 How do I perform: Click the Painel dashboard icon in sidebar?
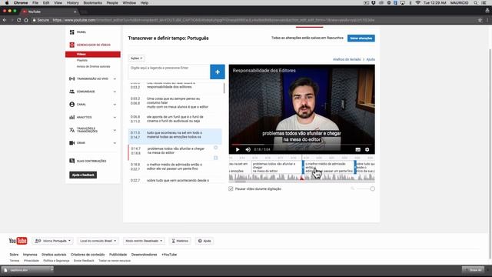(71, 32)
